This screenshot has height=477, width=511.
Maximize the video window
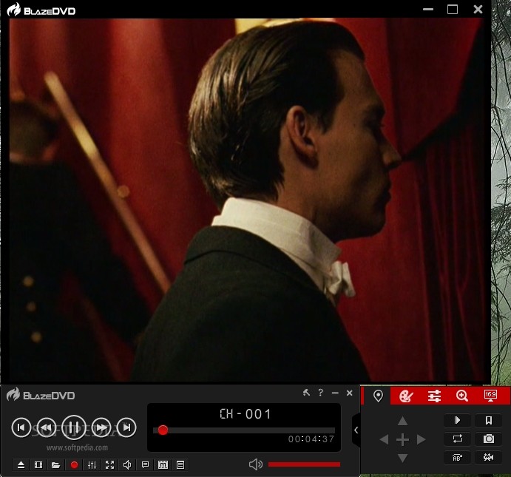[x=453, y=9]
